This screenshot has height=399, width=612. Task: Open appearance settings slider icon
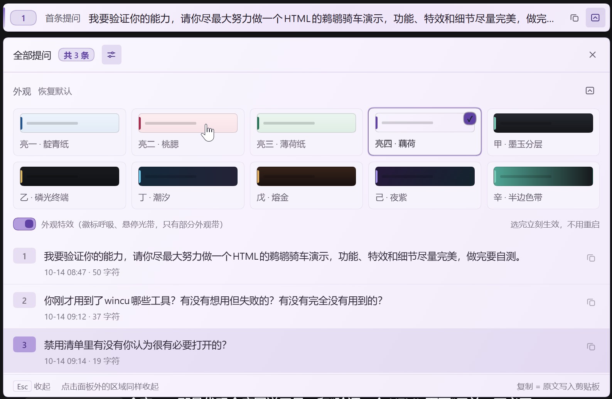[111, 55]
